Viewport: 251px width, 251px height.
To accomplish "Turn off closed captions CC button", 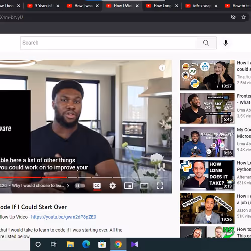I will [97, 186].
